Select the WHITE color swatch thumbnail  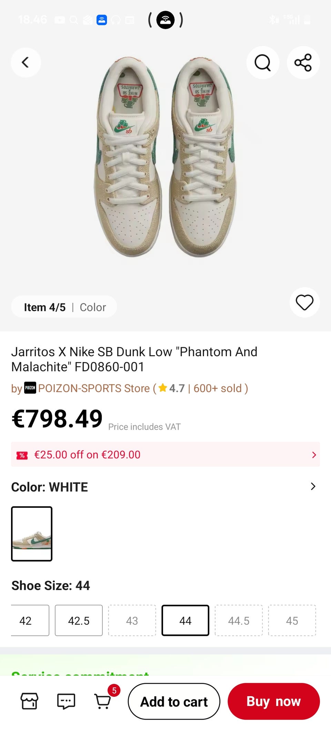pos(32,534)
